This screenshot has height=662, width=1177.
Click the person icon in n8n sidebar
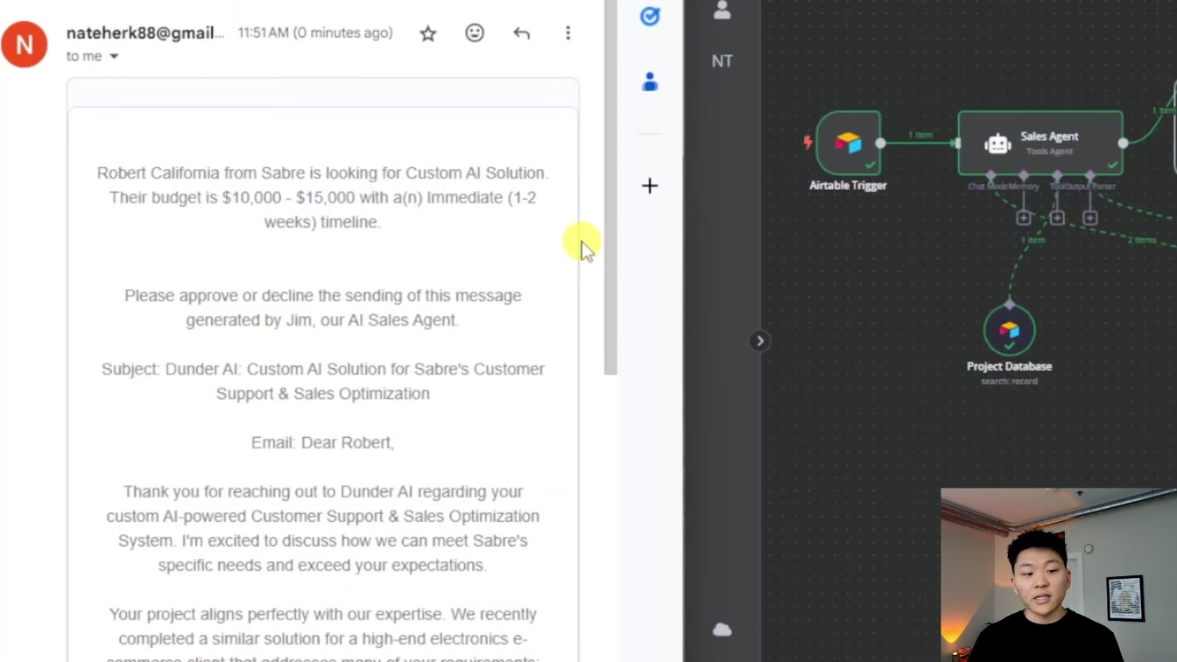[x=722, y=11]
